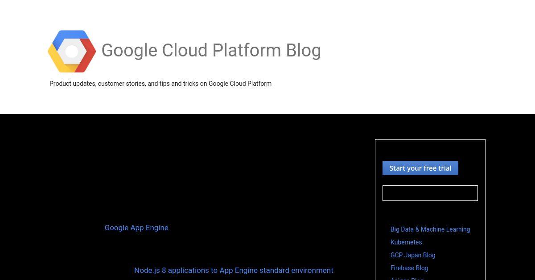535x280 pixels.
Task: Visit Big Data & Machine Learning blog
Action: 430,229
